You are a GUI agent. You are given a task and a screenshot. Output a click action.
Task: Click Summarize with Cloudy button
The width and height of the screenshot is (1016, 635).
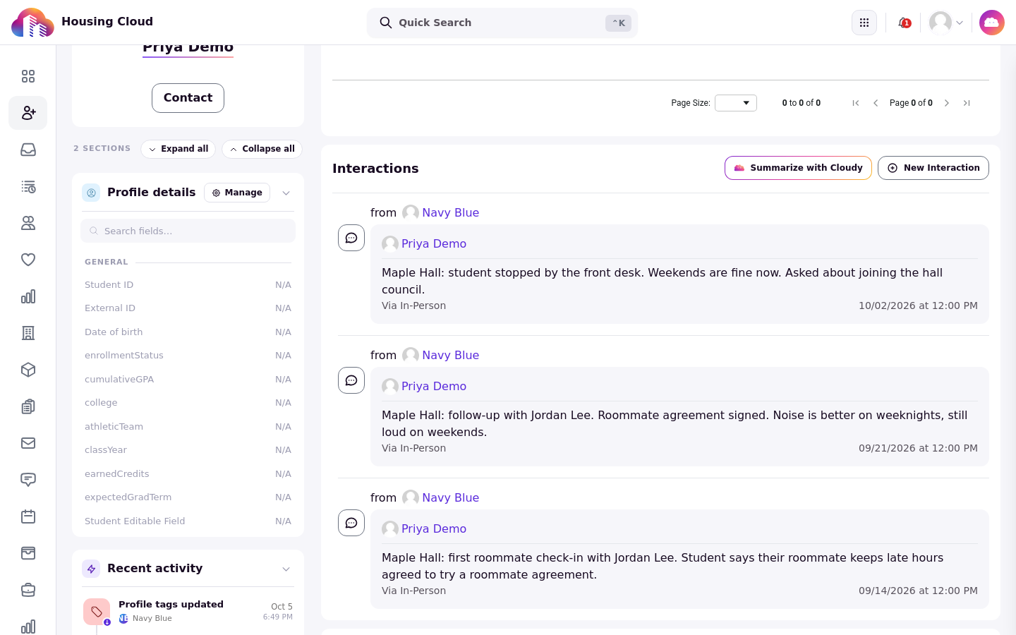[x=798, y=168]
